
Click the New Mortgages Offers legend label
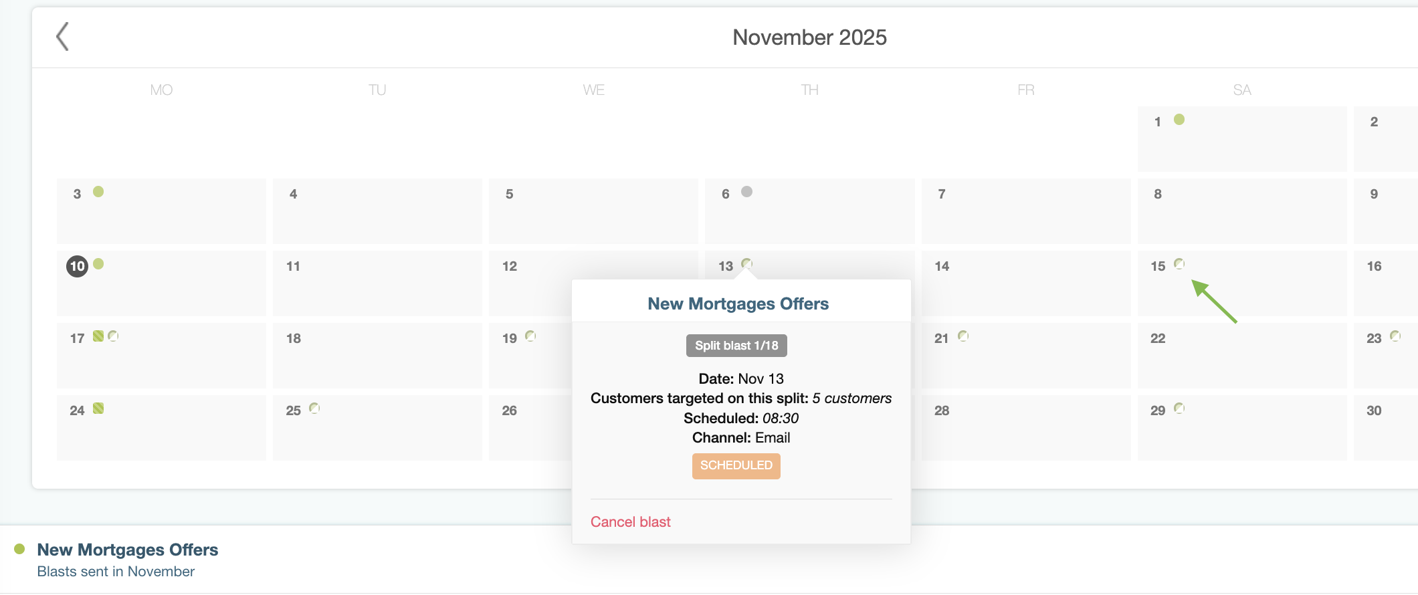pos(128,550)
